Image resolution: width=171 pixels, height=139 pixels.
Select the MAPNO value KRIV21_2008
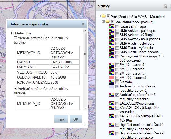point(61,62)
